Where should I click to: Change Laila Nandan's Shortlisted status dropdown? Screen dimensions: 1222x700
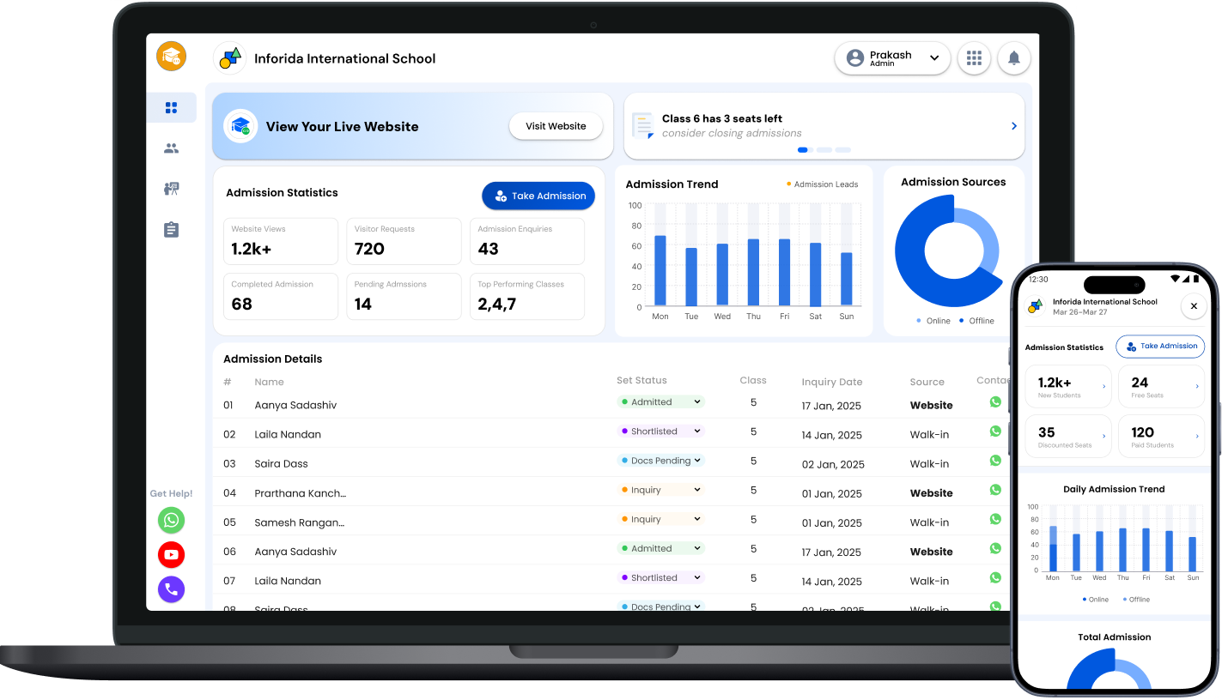(696, 431)
